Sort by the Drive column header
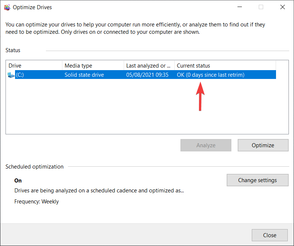 click(x=34, y=66)
